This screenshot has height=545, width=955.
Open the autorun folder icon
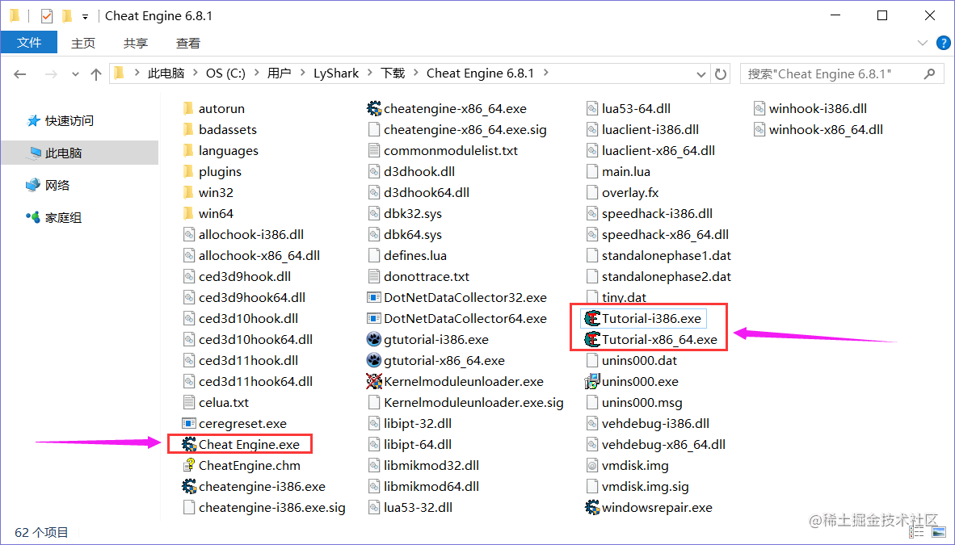(x=188, y=108)
